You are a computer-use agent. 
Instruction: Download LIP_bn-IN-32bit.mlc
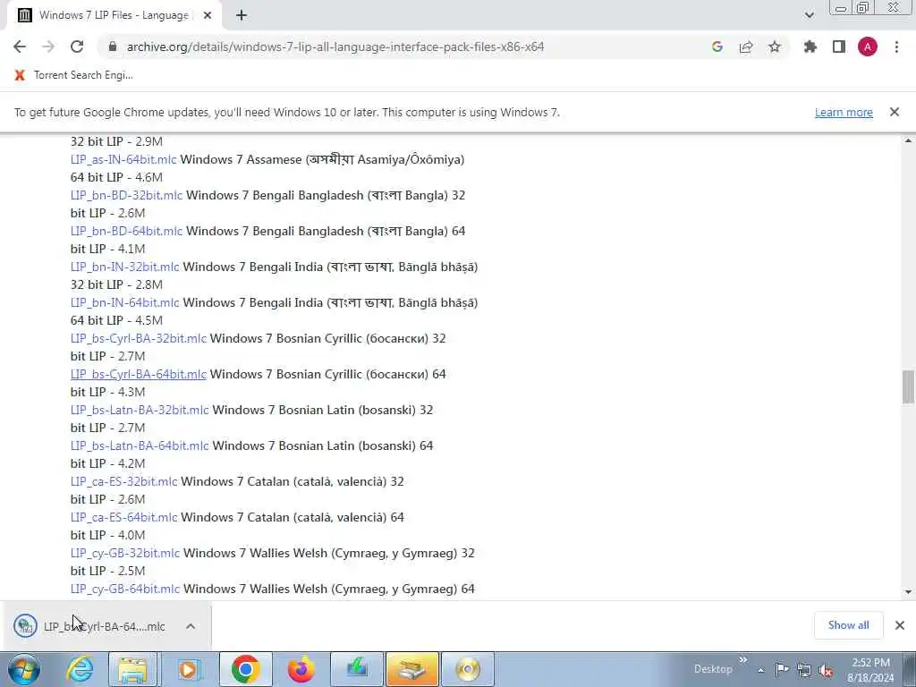point(124,267)
